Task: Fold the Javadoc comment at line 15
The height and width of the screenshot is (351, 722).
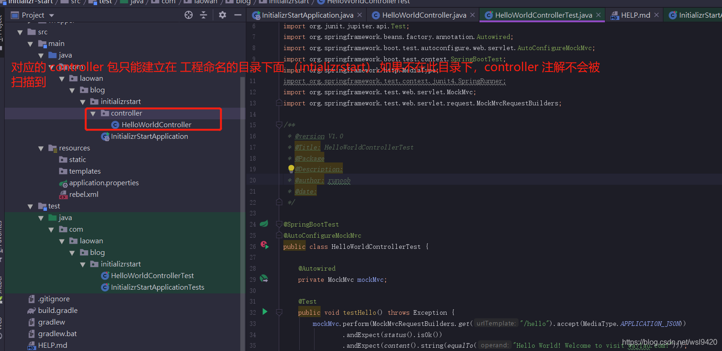Action: (x=279, y=125)
